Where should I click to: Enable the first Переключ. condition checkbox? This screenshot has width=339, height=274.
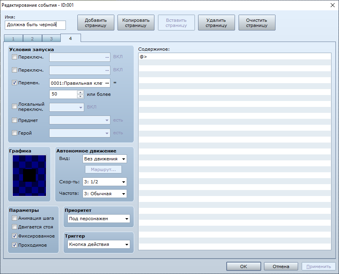[x=14, y=57]
